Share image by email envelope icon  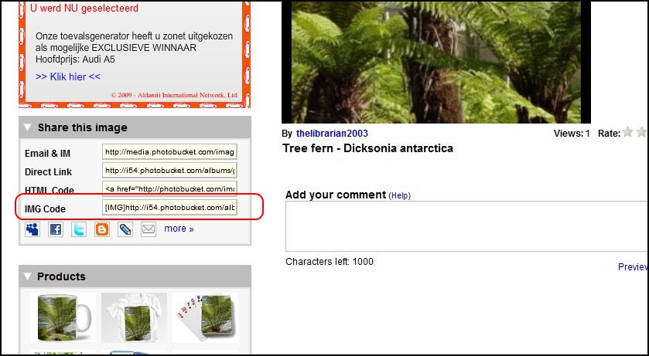click(x=149, y=229)
